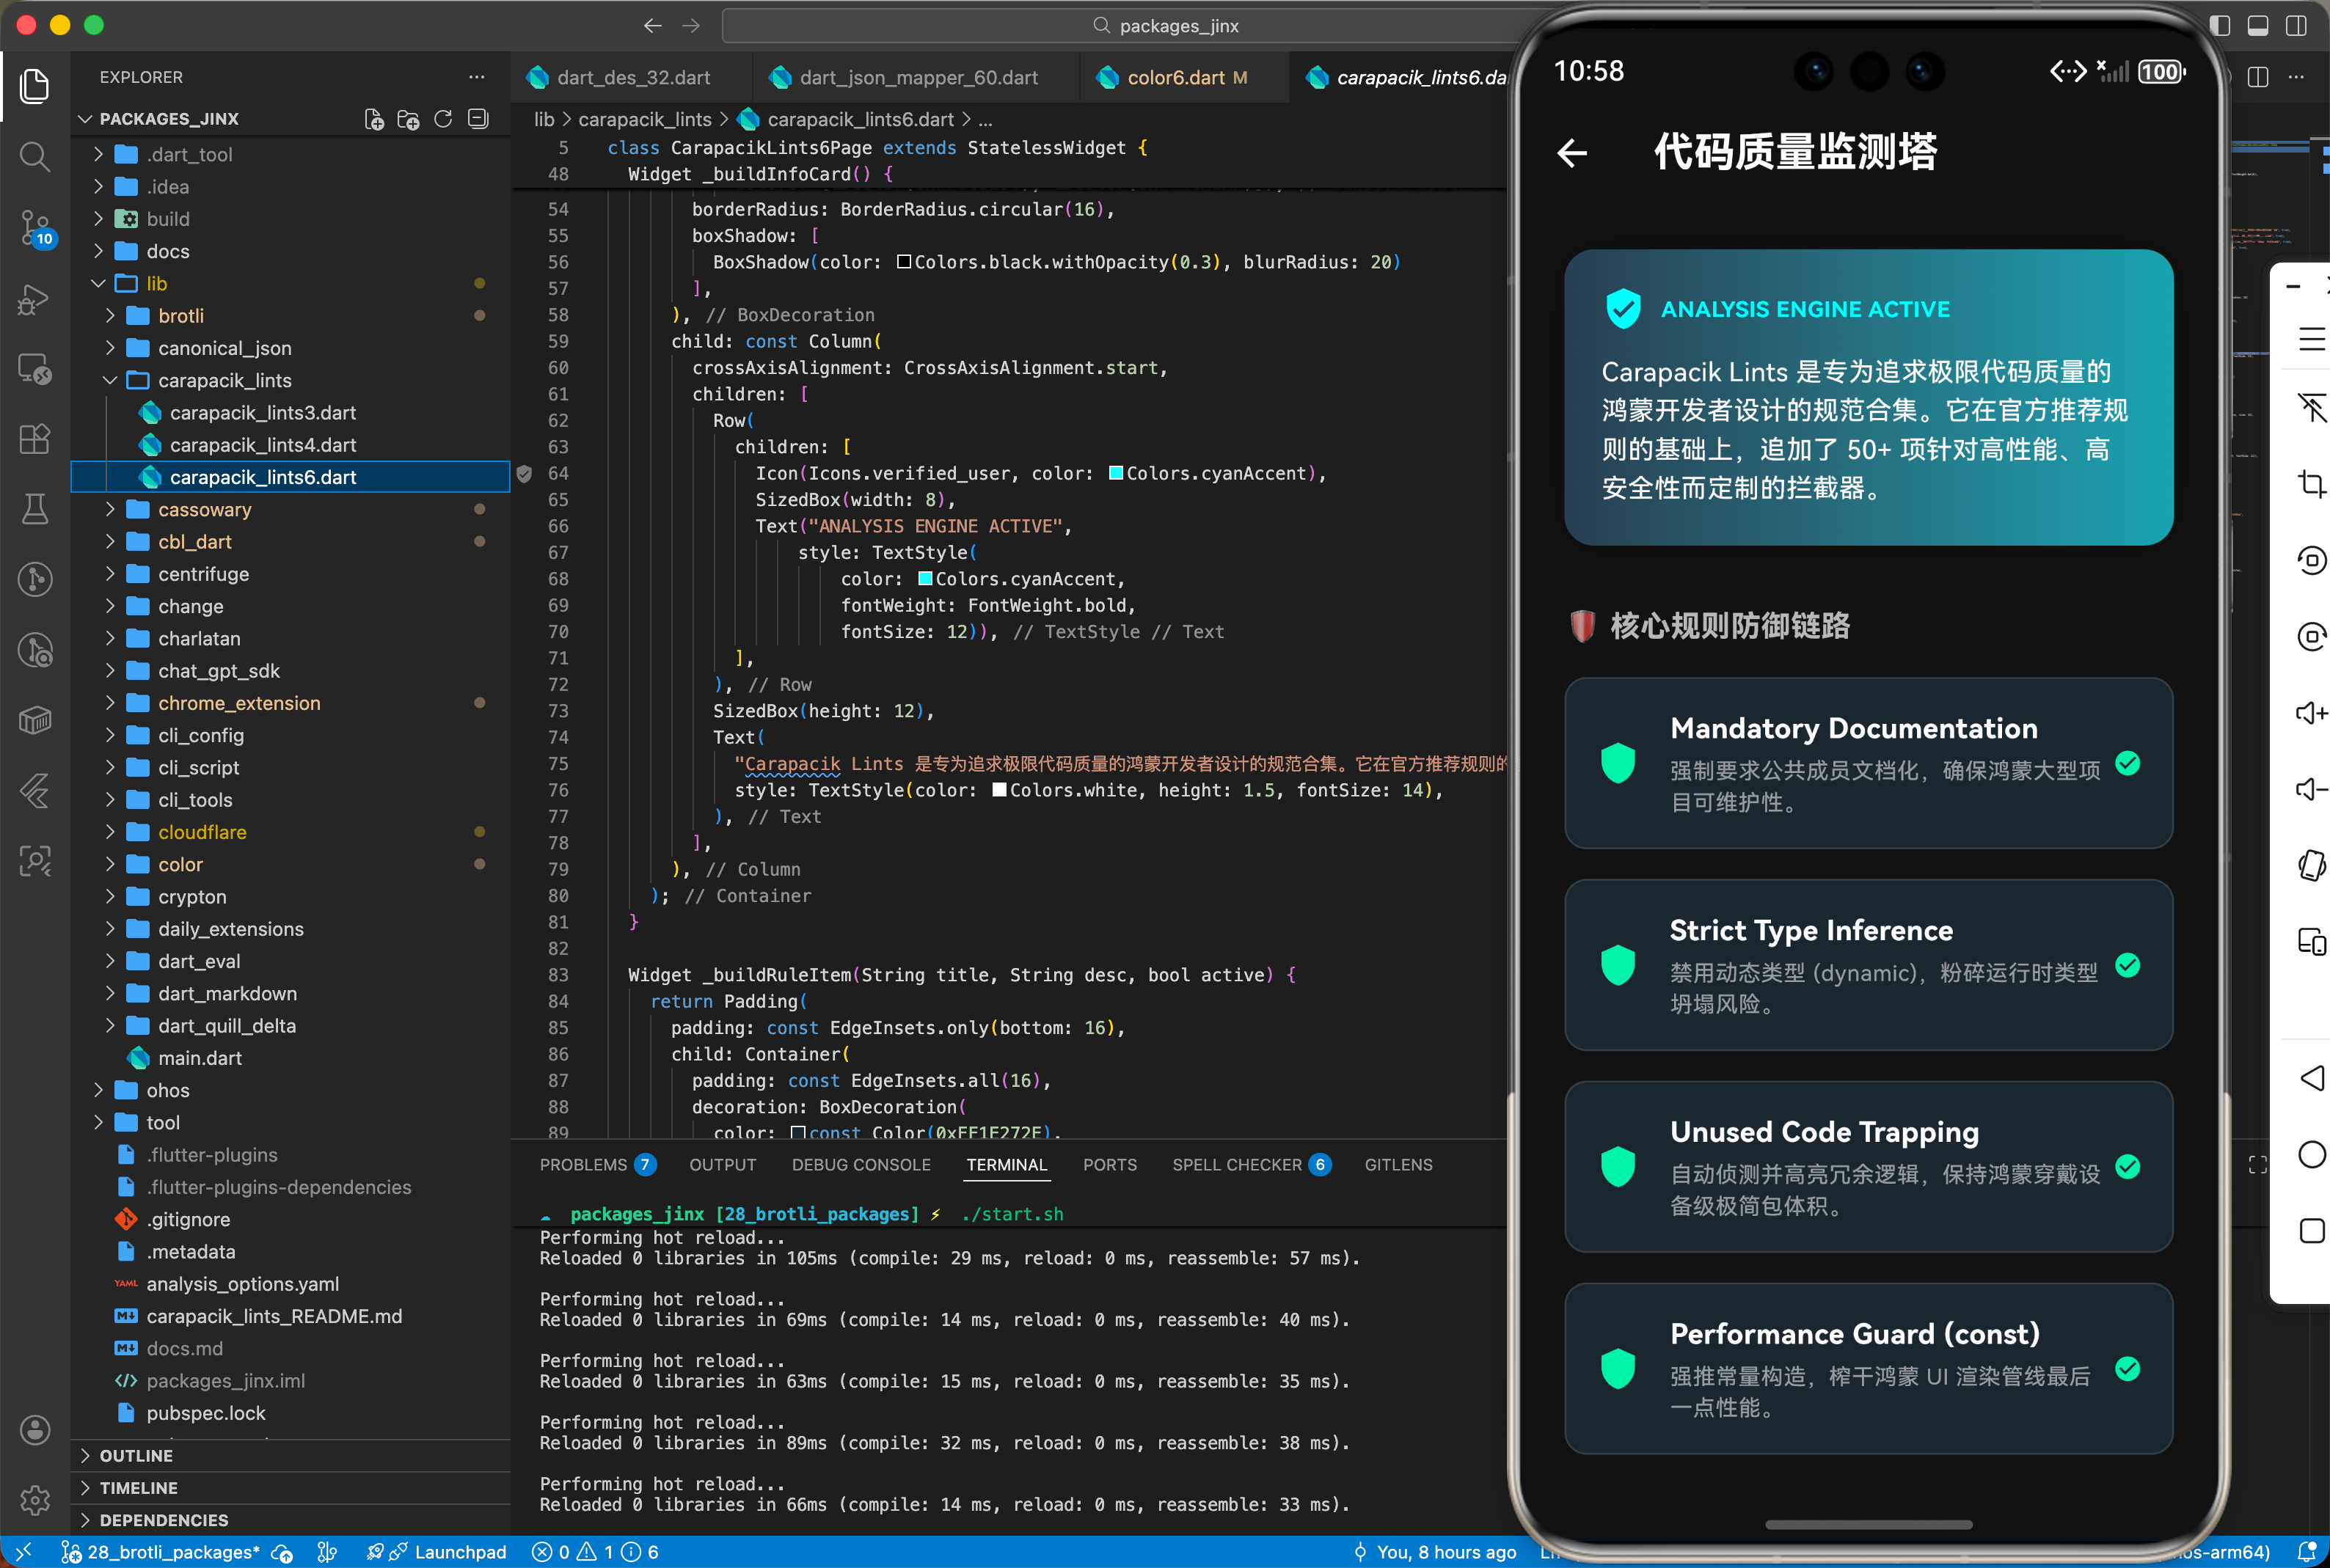Switch to the PROBLEMS panel tab

coord(584,1165)
